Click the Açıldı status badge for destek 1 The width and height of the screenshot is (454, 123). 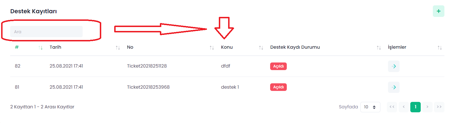click(278, 87)
